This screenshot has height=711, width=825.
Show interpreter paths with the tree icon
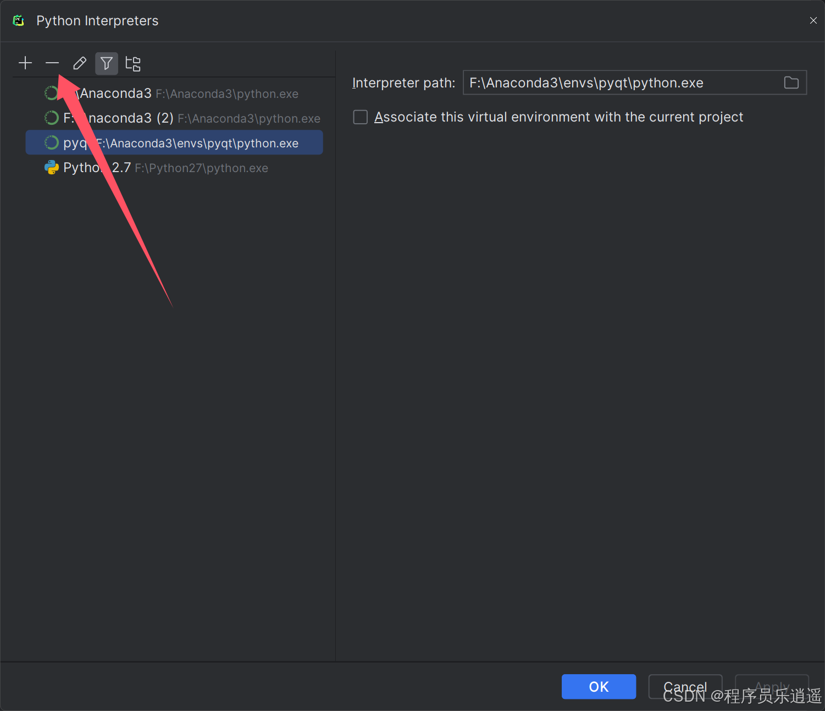coord(133,63)
